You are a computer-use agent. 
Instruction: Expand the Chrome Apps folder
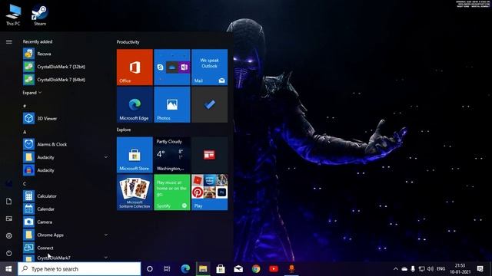(106, 235)
